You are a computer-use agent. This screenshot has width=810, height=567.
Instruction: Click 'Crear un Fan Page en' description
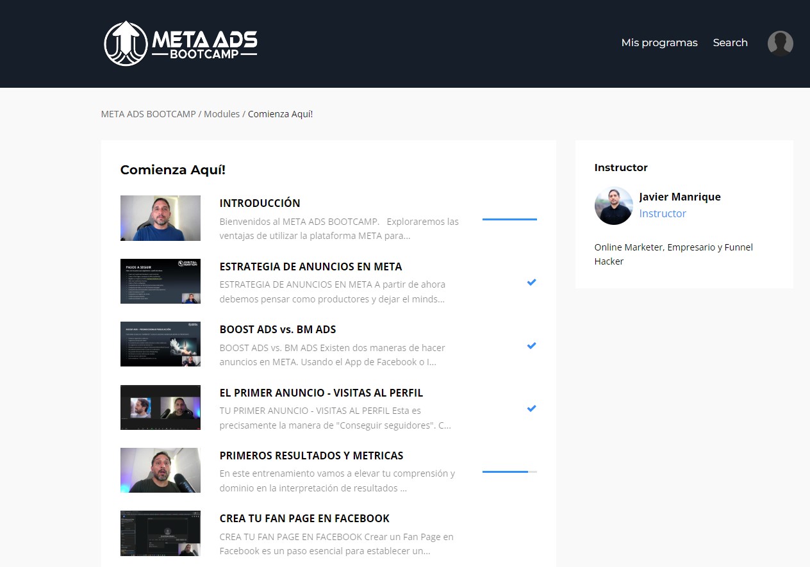point(337,544)
